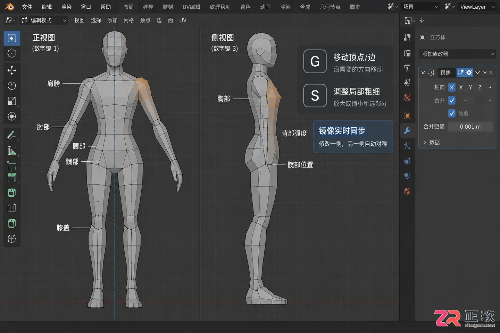500x333 pixels.
Task: Switch to the 建模 workspace tab
Action: pyautogui.click(x=148, y=7)
